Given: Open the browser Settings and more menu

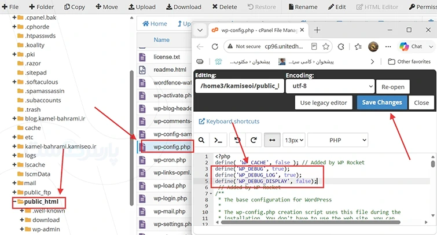Looking at the screenshot, I should click(388, 46).
